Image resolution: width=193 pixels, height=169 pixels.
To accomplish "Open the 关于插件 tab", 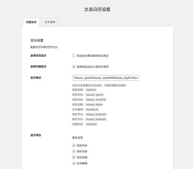I will tap(50, 22).
